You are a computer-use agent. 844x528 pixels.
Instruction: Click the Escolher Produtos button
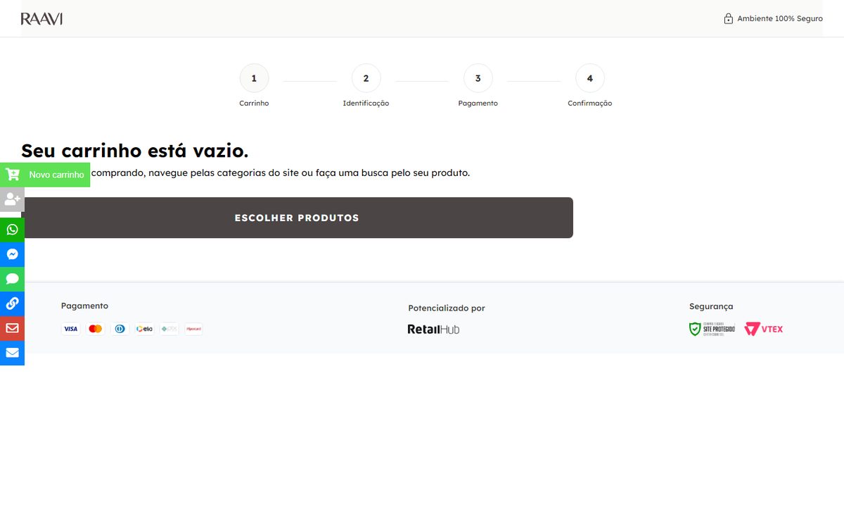tap(297, 218)
